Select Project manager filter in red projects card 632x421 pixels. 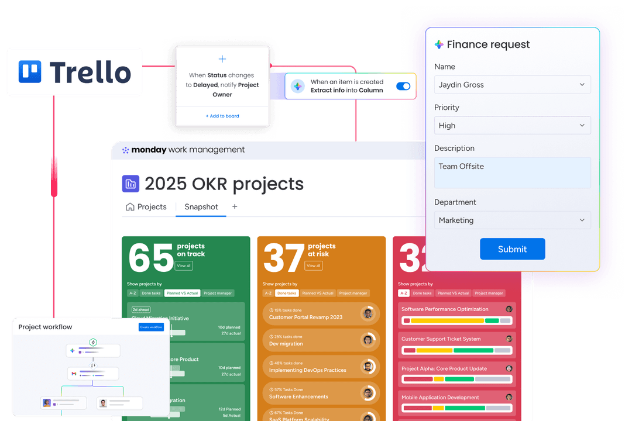[x=489, y=294]
